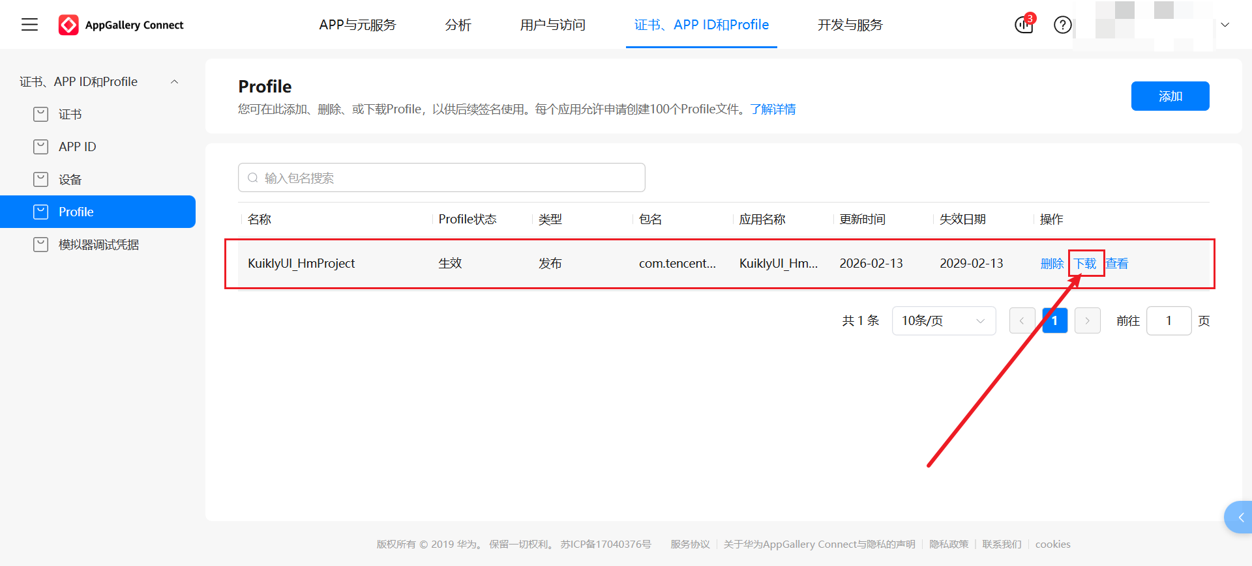Go to the previous page arrow

coord(1022,320)
